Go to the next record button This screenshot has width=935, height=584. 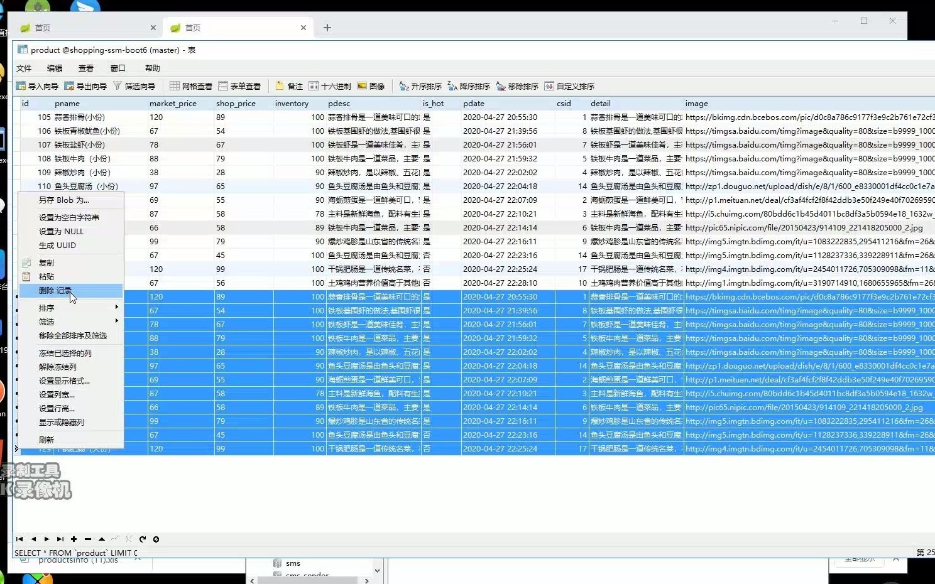[46, 539]
